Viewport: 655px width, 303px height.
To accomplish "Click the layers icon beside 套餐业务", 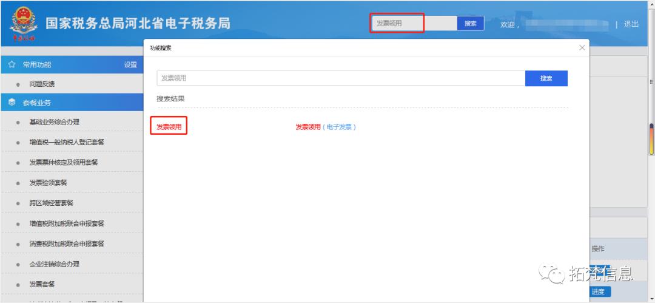I will click(x=12, y=103).
